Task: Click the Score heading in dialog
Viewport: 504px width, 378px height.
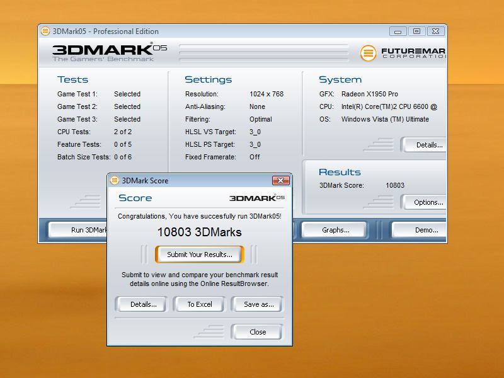Action: coord(135,198)
